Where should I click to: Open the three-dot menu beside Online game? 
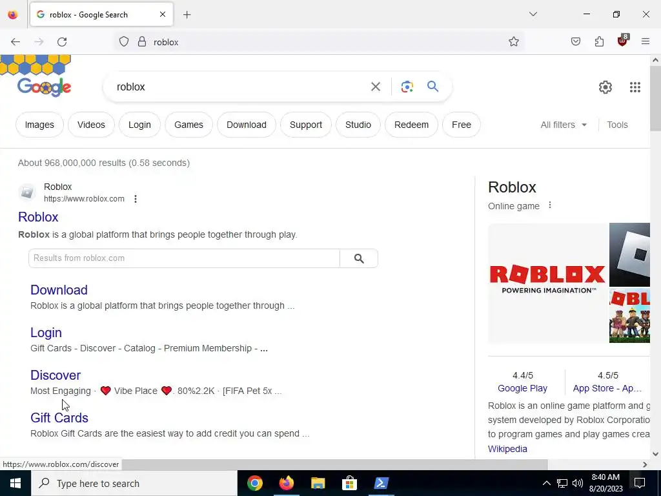tap(550, 205)
